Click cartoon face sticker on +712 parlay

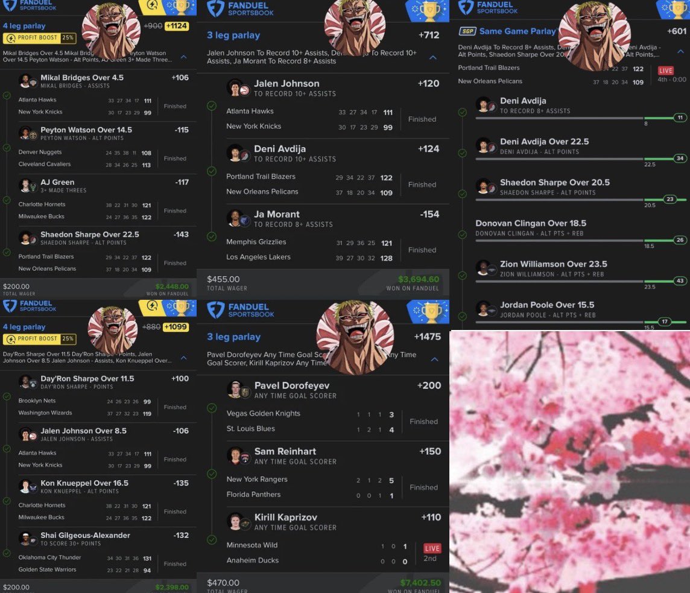click(x=355, y=27)
